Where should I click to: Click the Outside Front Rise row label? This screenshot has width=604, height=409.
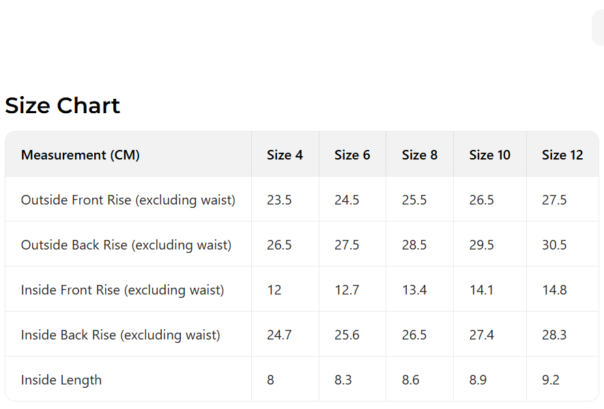[128, 200]
